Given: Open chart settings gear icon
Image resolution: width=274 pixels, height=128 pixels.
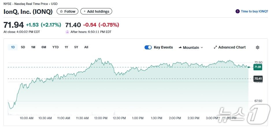Looking at the screenshot, I should pyautogui.click(x=258, y=47).
